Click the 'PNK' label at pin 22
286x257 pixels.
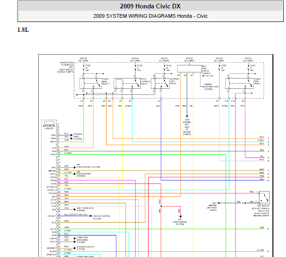[x=66, y=192]
